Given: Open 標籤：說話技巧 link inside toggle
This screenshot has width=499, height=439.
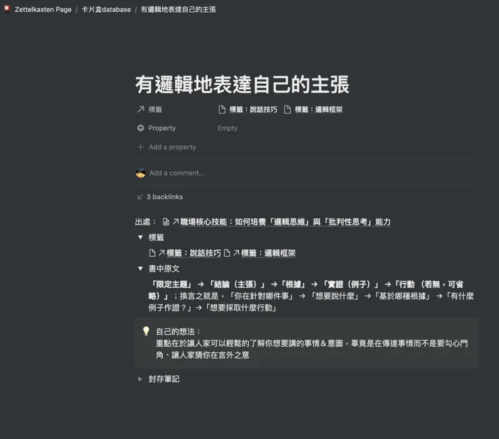Looking at the screenshot, I should tap(194, 253).
